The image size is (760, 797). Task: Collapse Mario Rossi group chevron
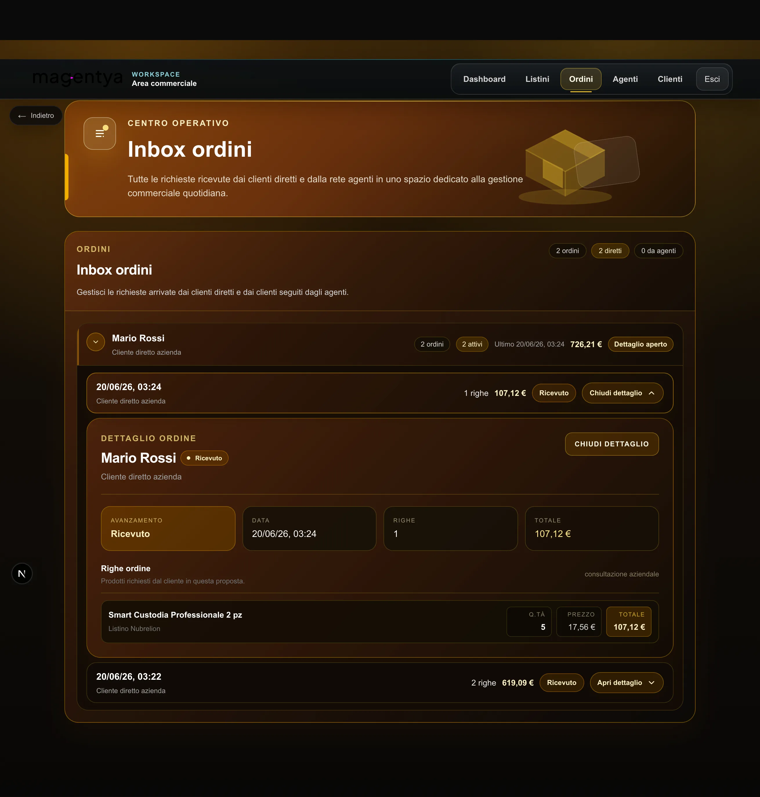click(x=96, y=342)
